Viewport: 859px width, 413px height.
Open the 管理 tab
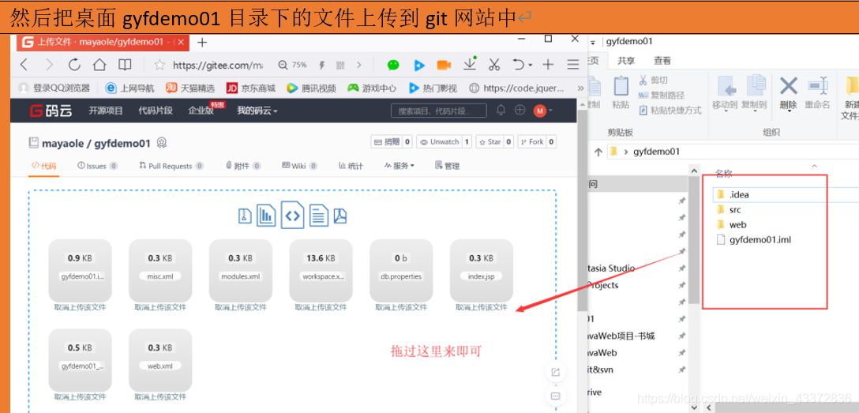tap(447, 165)
